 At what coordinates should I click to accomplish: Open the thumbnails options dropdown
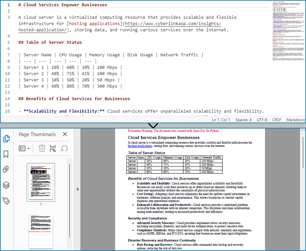pyautogui.click(x=24, y=149)
